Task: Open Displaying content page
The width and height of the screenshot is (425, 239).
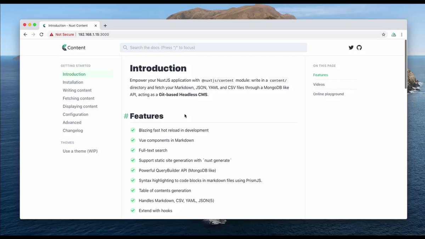Action: pyautogui.click(x=80, y=106)
